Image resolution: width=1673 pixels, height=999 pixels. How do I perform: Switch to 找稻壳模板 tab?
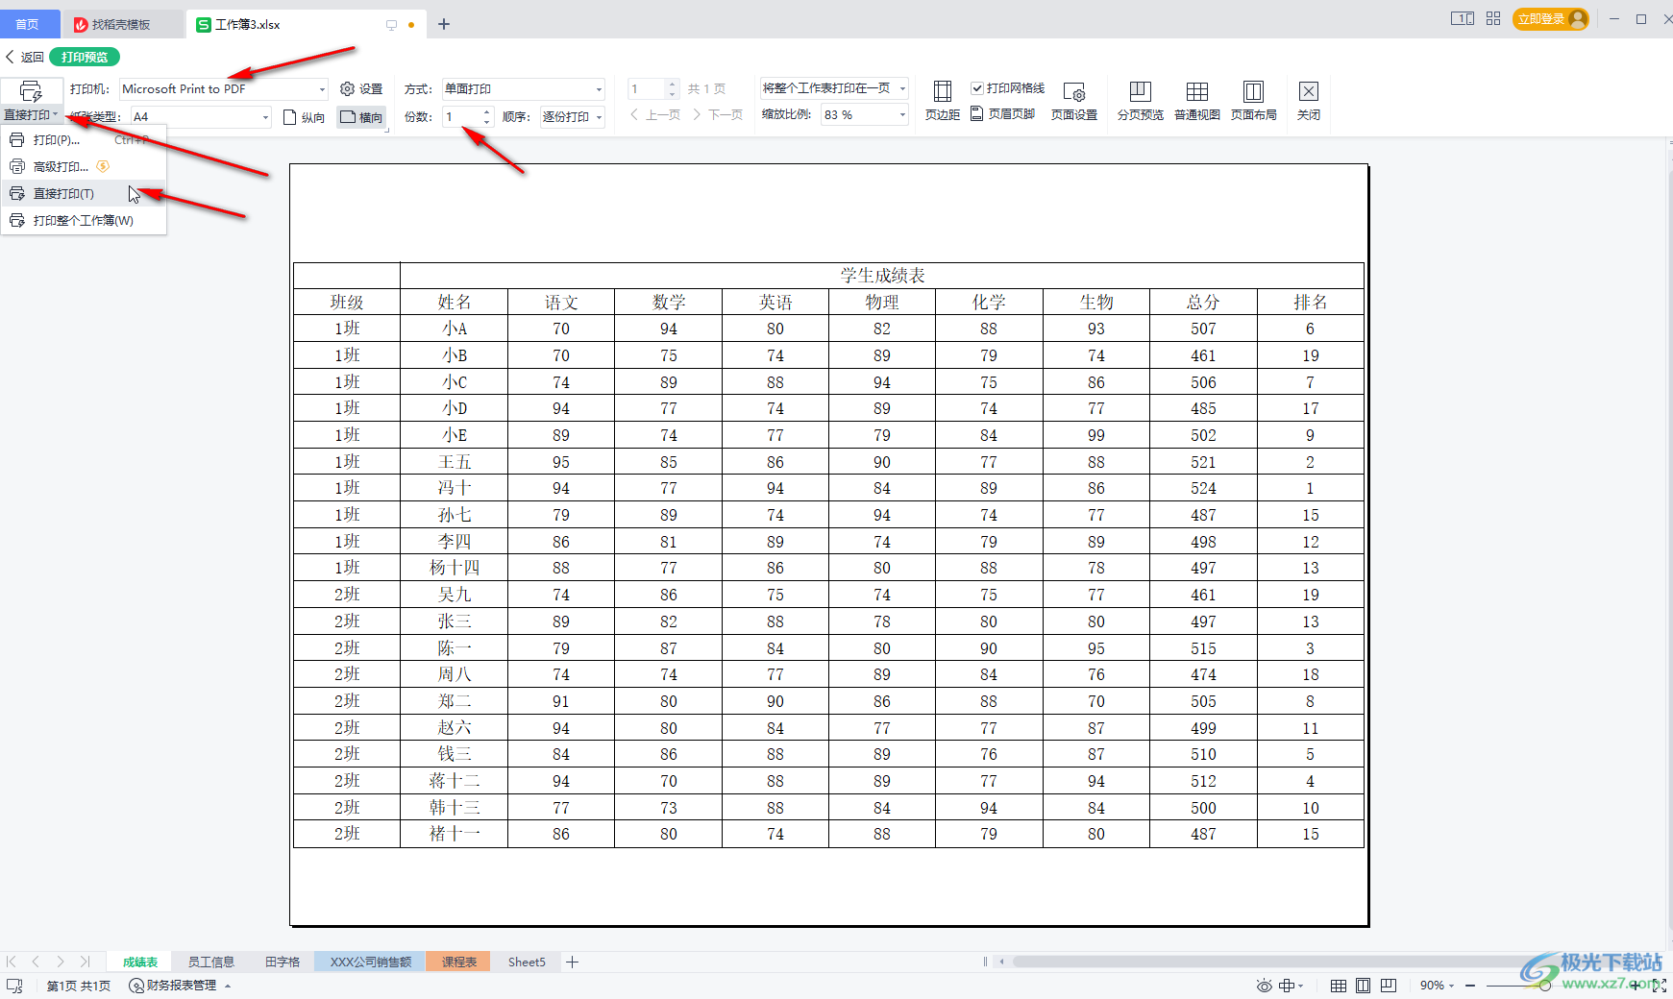pos(121,25)
